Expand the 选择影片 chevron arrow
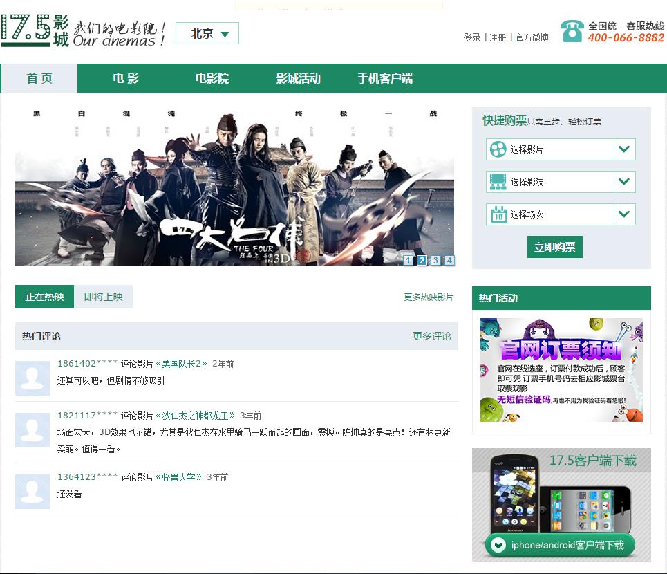Screen dimensions: 667x574 coord(624,149)
